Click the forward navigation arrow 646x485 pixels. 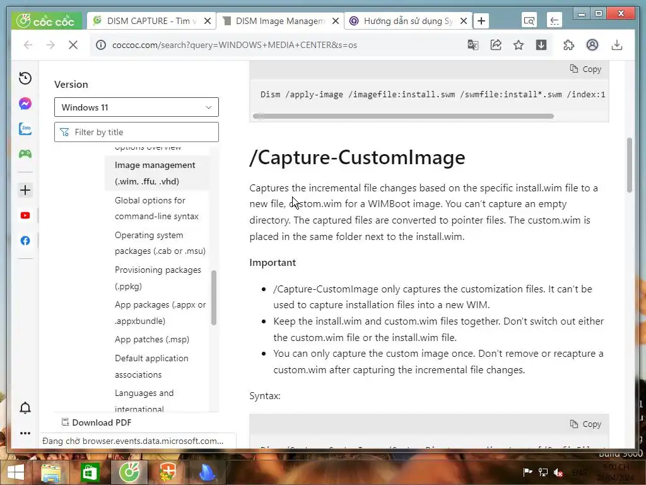click(50, 45)
